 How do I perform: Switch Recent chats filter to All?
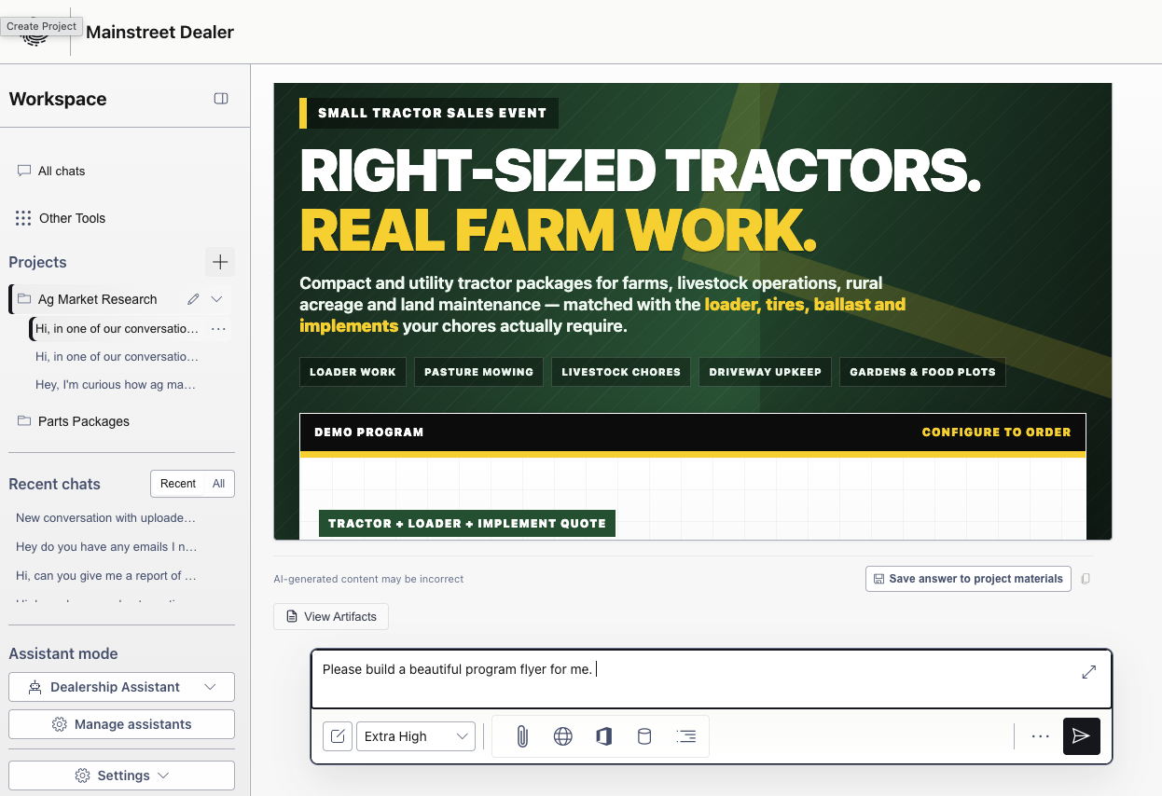pyautogui.click(x=219, y=484)
